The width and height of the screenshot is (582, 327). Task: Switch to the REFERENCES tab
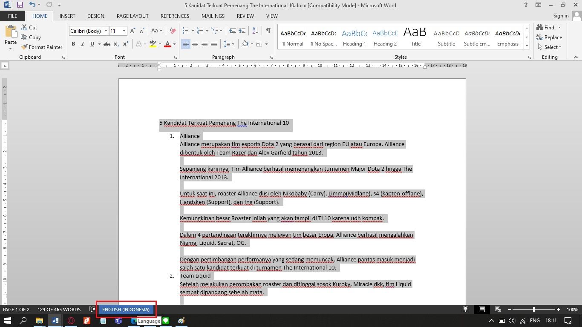coord(175,16)
